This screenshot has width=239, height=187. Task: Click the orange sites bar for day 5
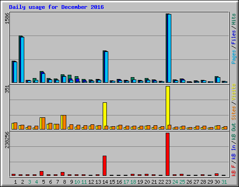tap(43, 123)
